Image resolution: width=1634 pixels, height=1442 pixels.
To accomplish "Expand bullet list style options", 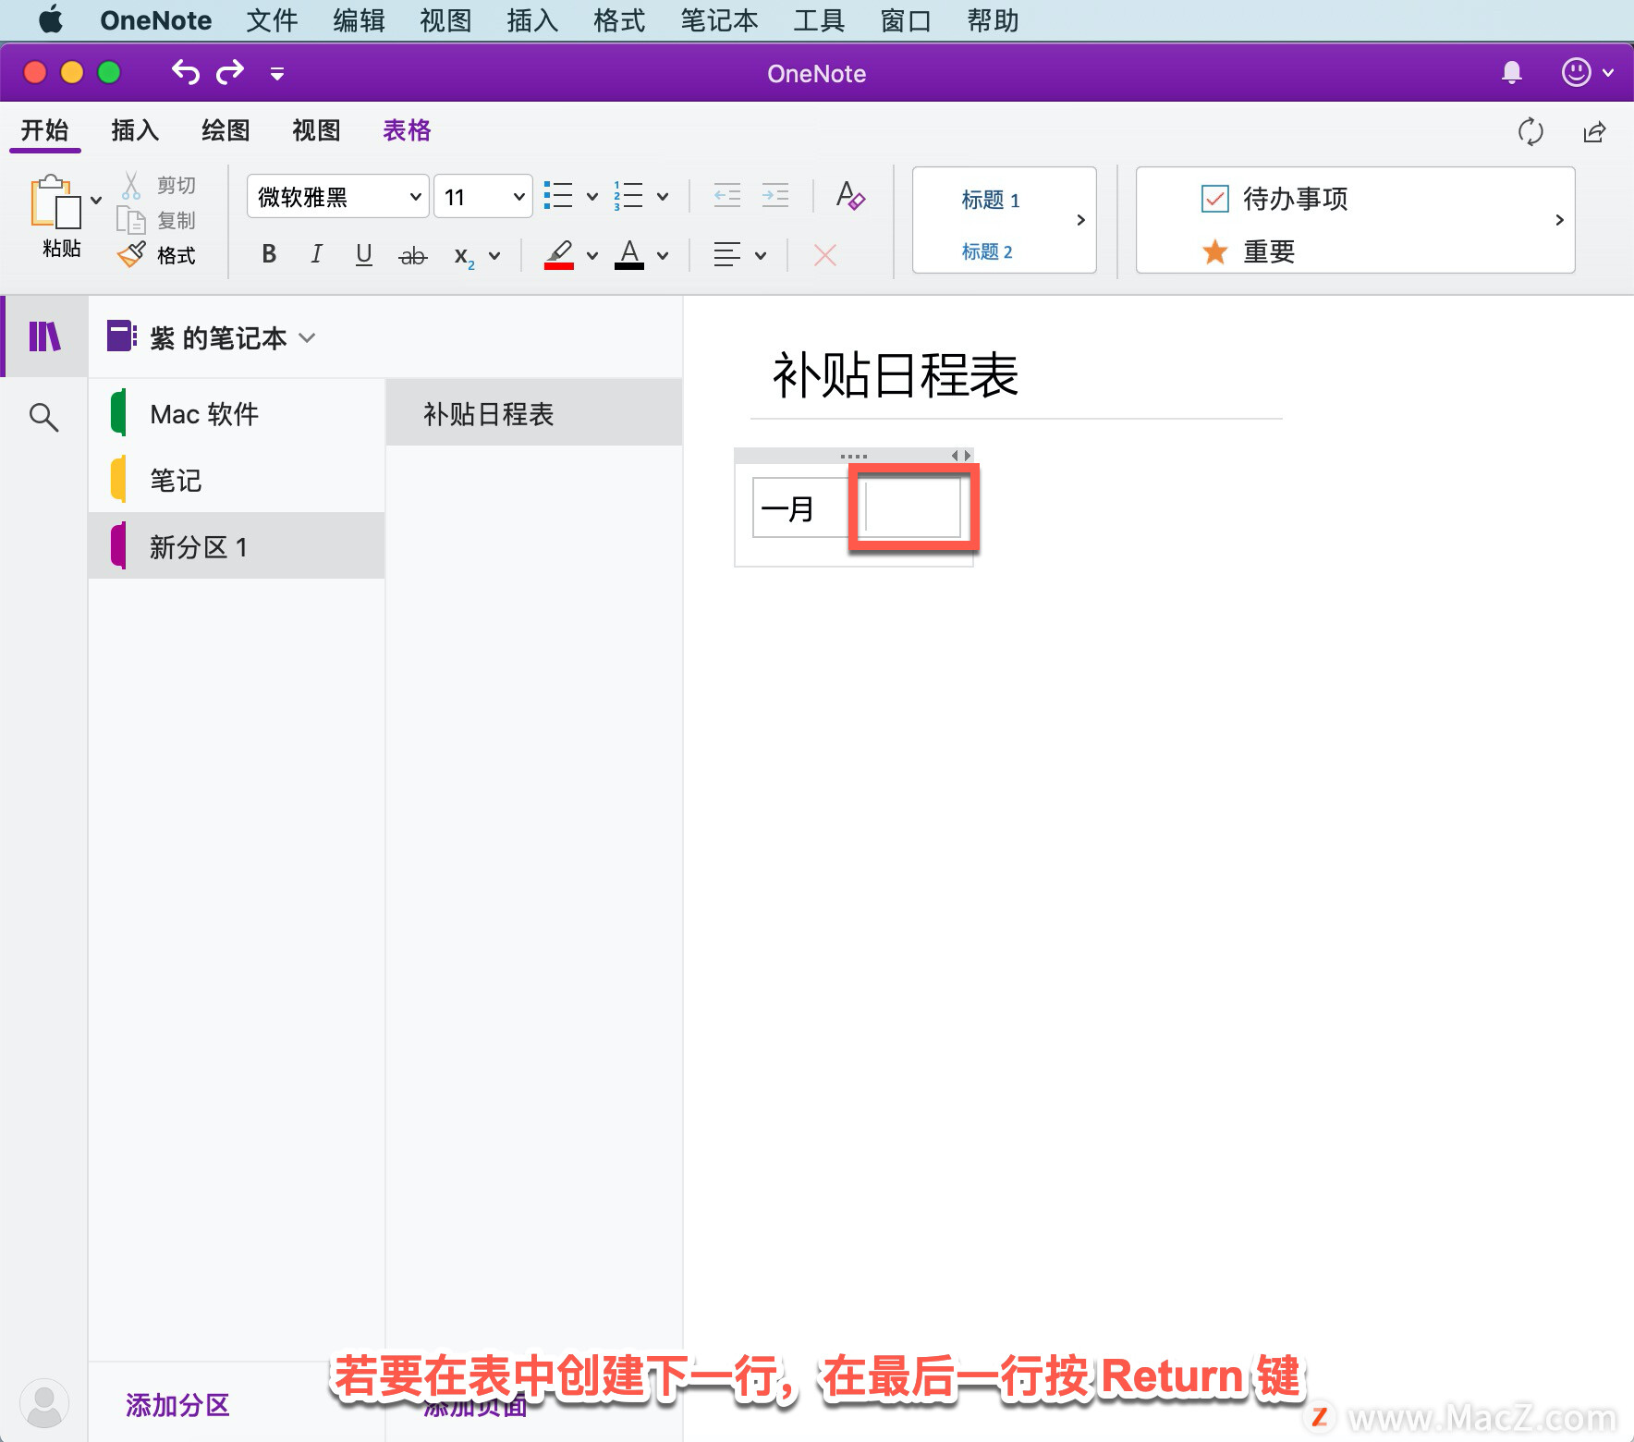I will point(592,197).
